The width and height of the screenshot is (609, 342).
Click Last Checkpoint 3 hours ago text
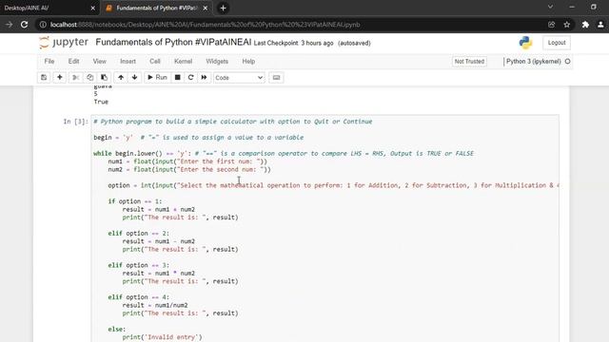[x=294, y=43]
